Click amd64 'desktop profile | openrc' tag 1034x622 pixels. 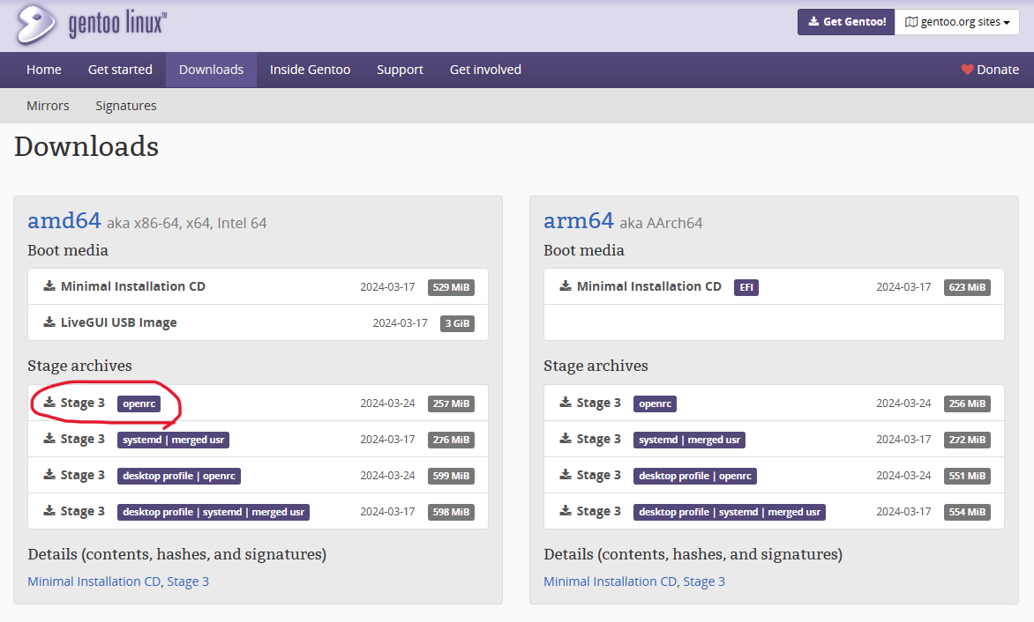tap(179, 476)
